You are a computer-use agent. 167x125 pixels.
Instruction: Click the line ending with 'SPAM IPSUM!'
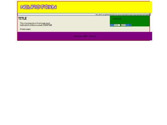pyautogui.click(x=36, y=25)
